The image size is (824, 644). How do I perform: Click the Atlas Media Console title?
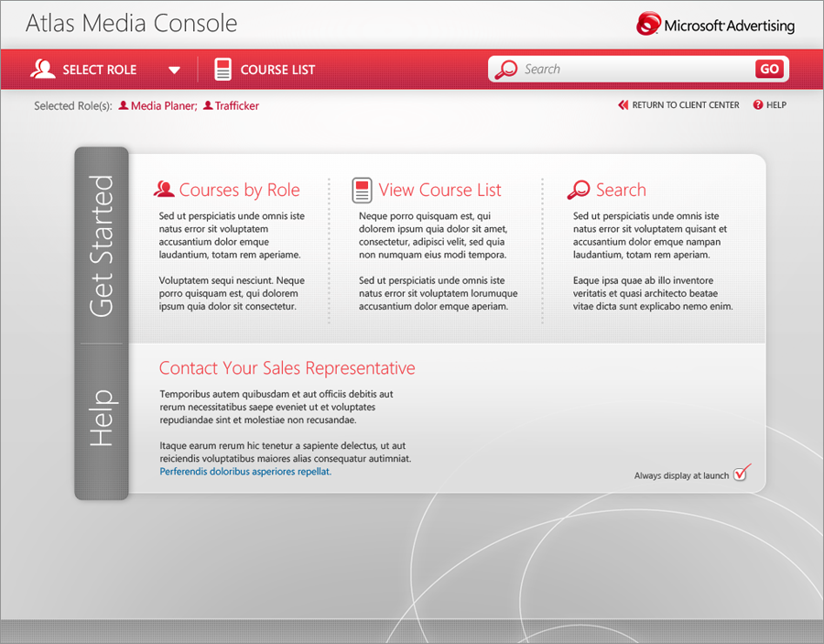click(131, 23)
